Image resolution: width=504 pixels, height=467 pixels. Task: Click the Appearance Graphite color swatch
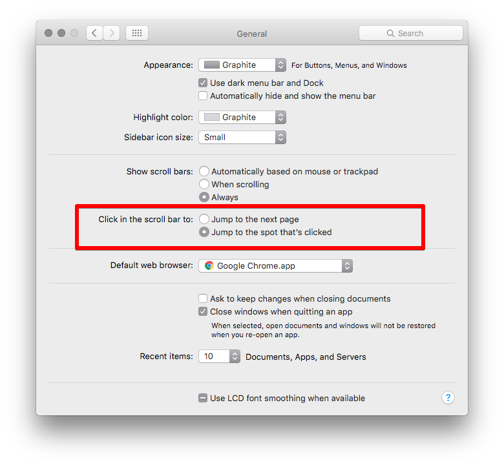tap(212, 65)
